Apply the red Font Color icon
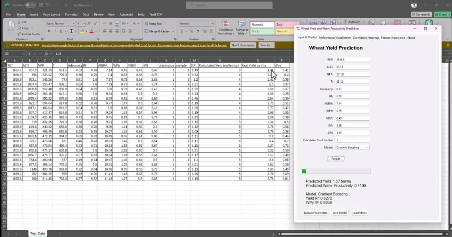This screenshot has width=452, height=237. (x=92, y=31)
